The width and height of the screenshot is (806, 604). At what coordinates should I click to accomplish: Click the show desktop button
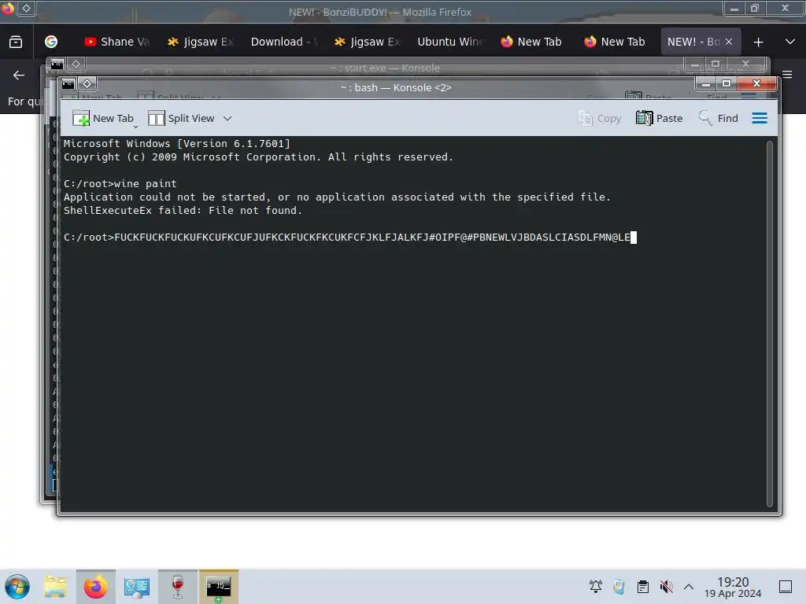click(x=786, y=587)
